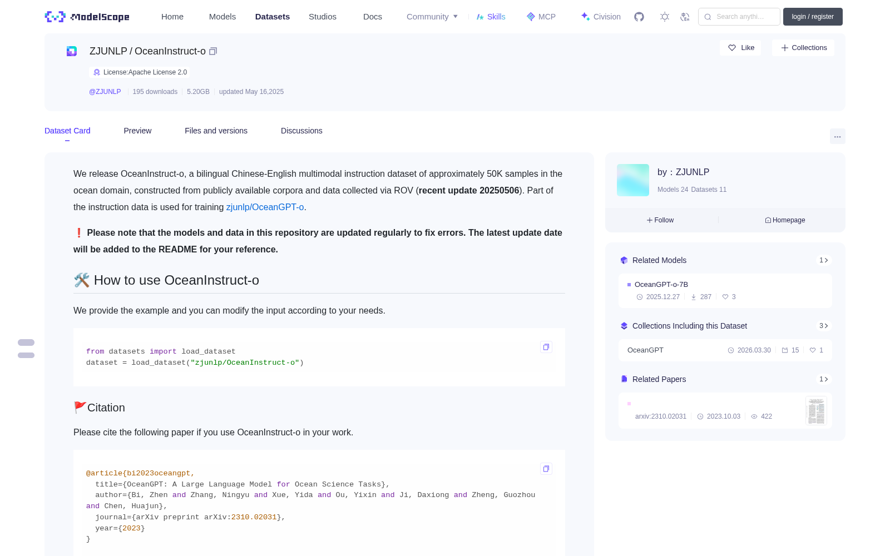Open the Models section
The image size is (890, 556).
click(222, 17)
